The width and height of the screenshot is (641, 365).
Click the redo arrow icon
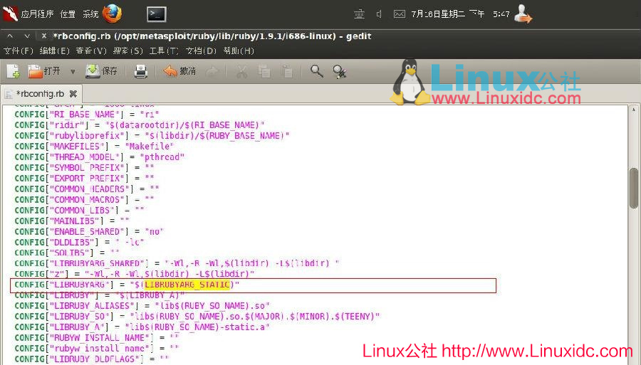212,71
